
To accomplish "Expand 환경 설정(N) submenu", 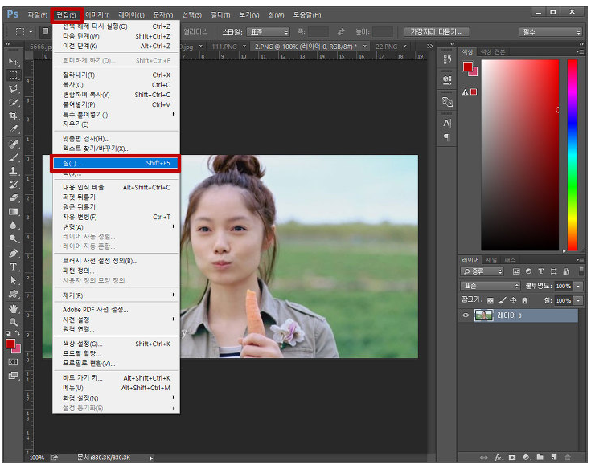I will pyautogui.click(x=116, y=397).
